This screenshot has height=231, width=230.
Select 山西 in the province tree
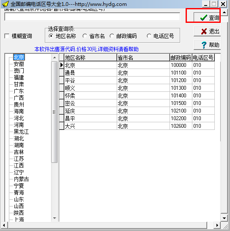coord(19,206)
